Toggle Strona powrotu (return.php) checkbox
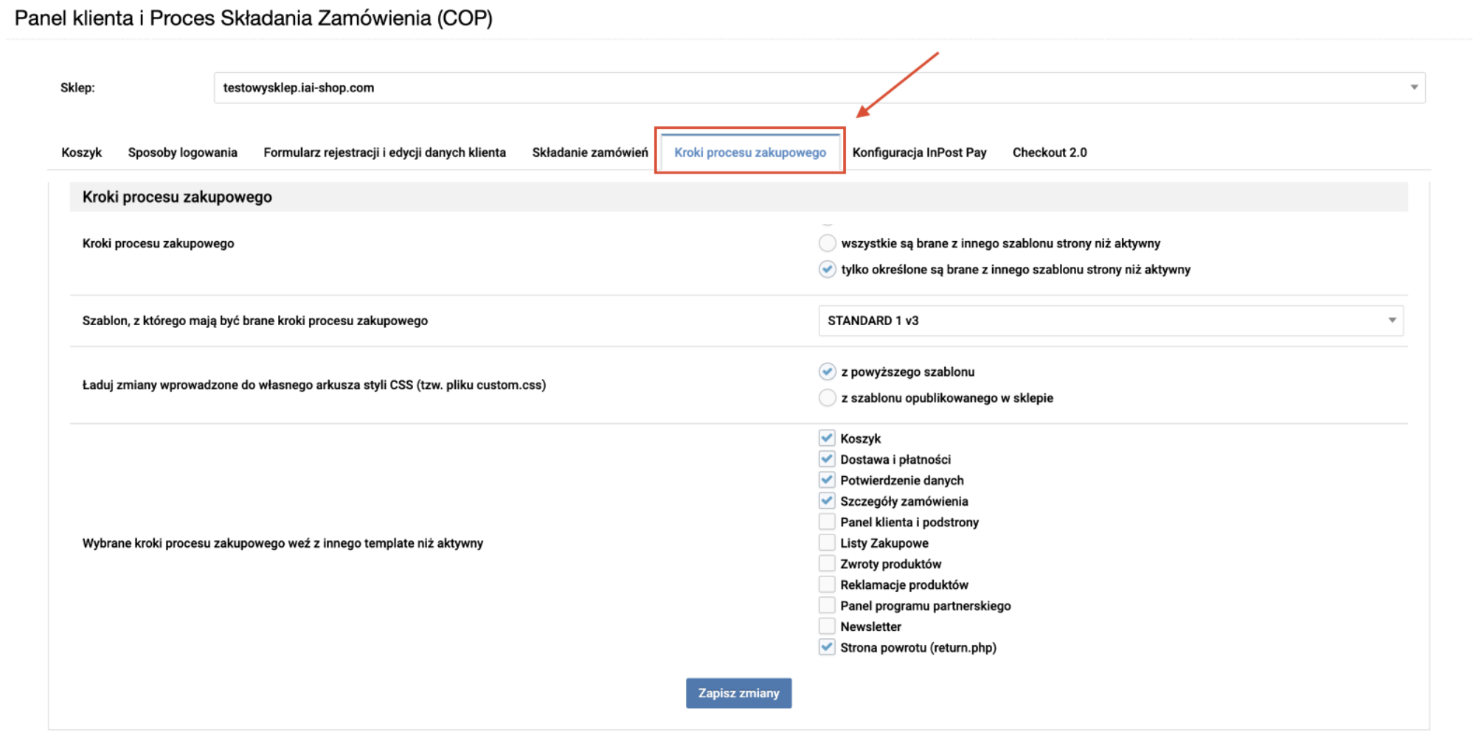 (827, 647)
